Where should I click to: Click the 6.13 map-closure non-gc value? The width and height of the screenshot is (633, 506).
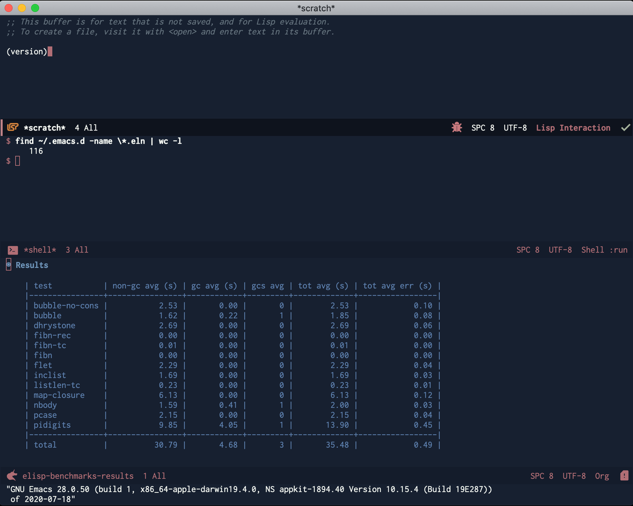[168, 396]
